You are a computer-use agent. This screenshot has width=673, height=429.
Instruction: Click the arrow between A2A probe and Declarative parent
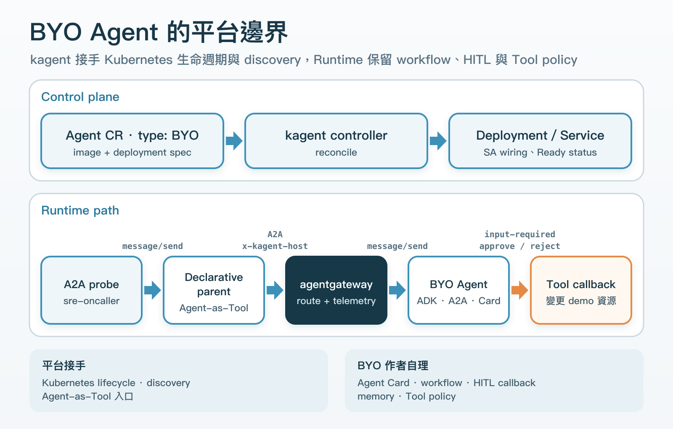point(153,290)
